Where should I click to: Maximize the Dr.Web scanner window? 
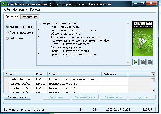[142, 3]
